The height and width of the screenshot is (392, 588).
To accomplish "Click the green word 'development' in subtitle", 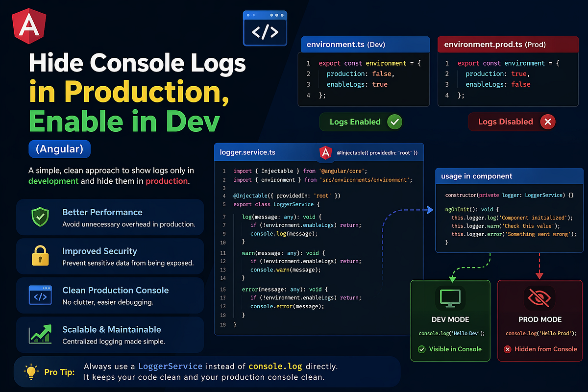I will [53, 181].
